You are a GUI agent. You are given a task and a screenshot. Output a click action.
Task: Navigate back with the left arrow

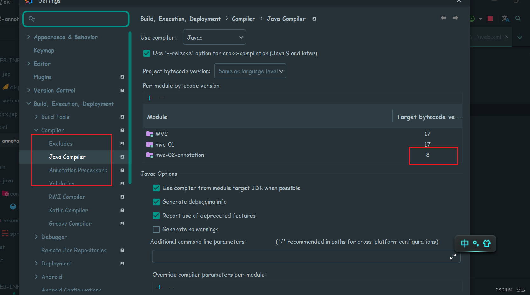[443, 18]
